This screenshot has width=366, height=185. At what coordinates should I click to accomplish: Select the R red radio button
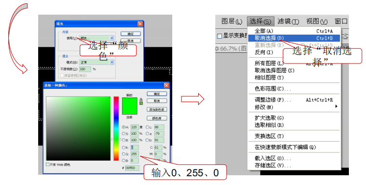tap(123, 147)
